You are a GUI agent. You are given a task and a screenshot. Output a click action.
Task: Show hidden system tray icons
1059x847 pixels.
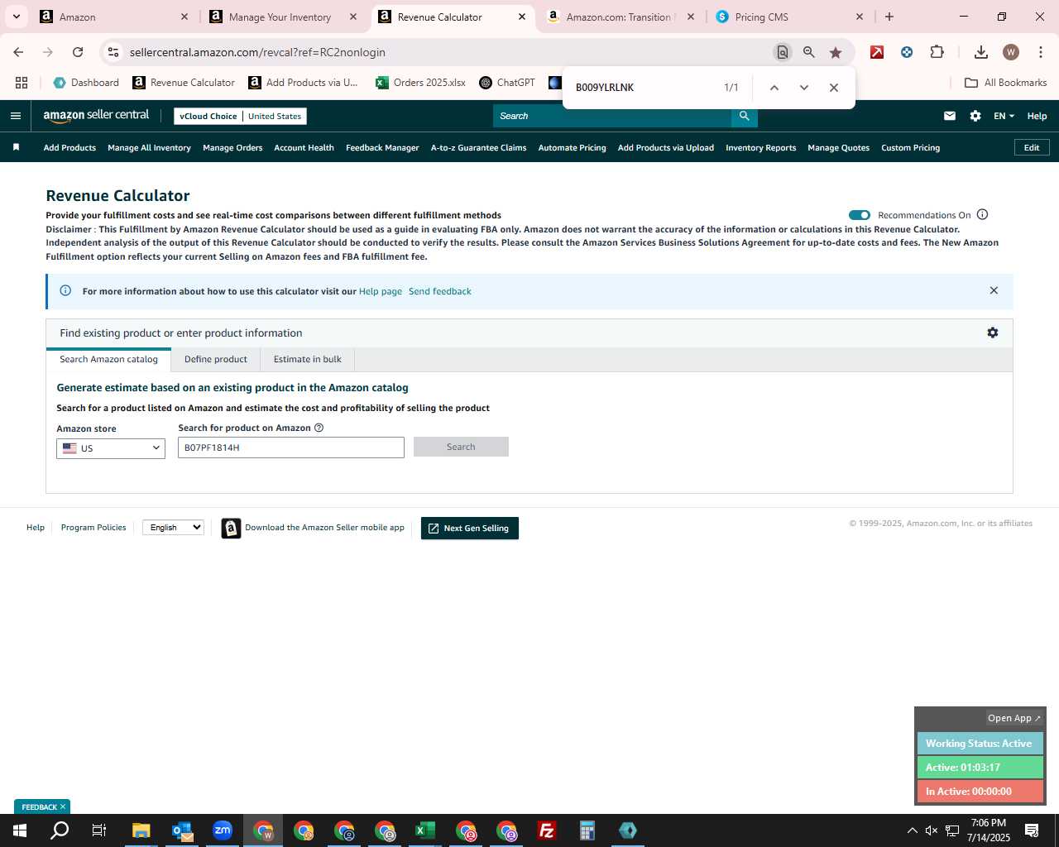click(x=912, y=830)
